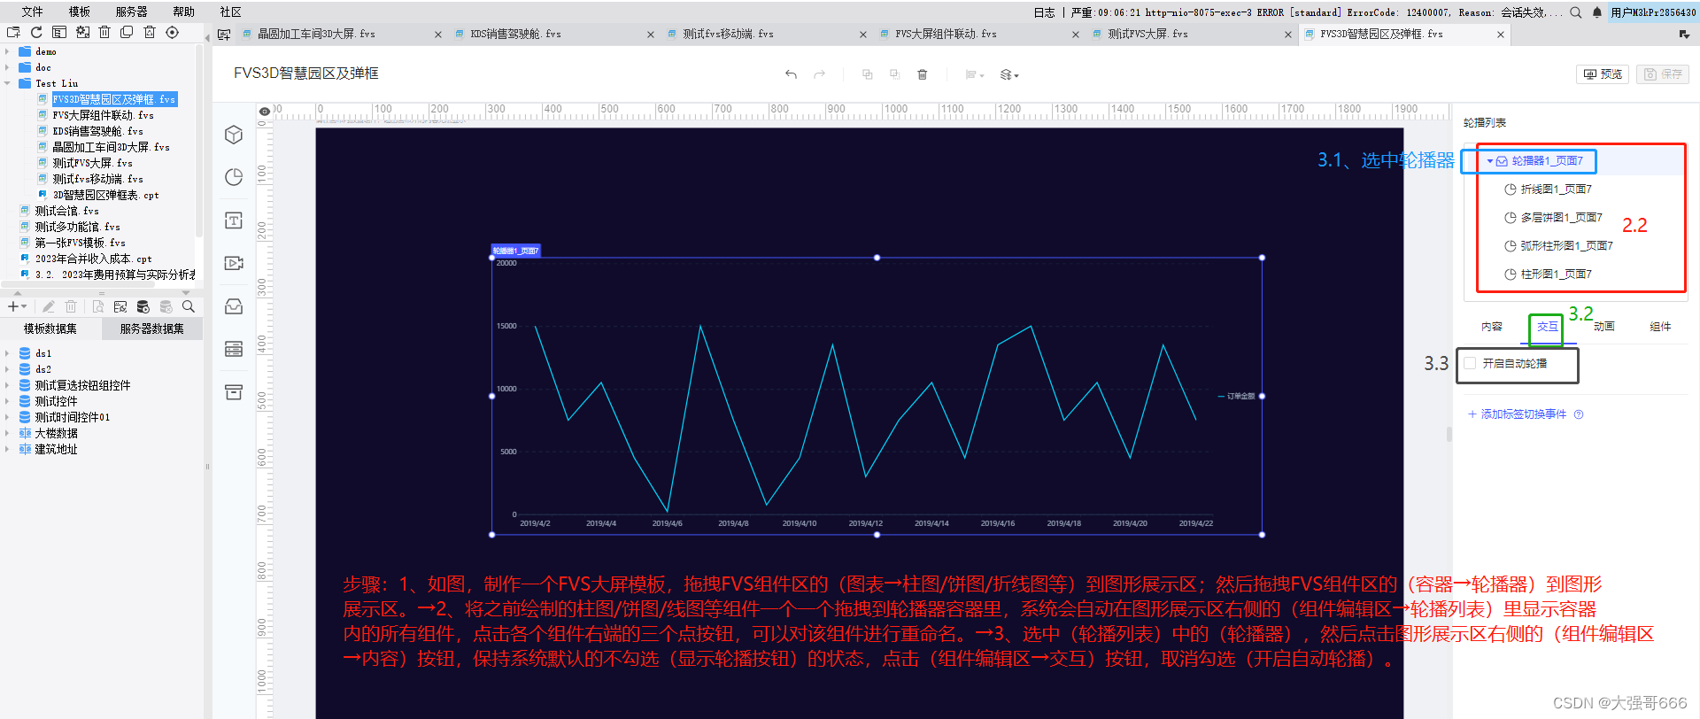This screenshot has width=1700, height=719.
Task: Expand the 大楼数据 dataset node
Action: 7,433
